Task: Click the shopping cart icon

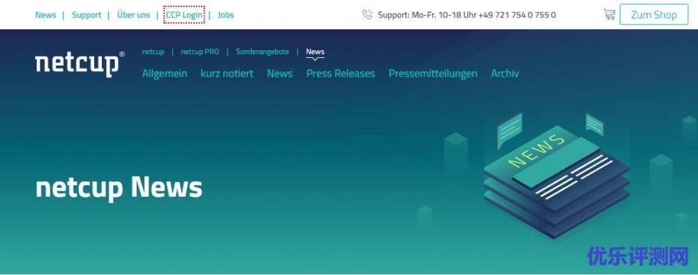Action: [x=609, y=14]
